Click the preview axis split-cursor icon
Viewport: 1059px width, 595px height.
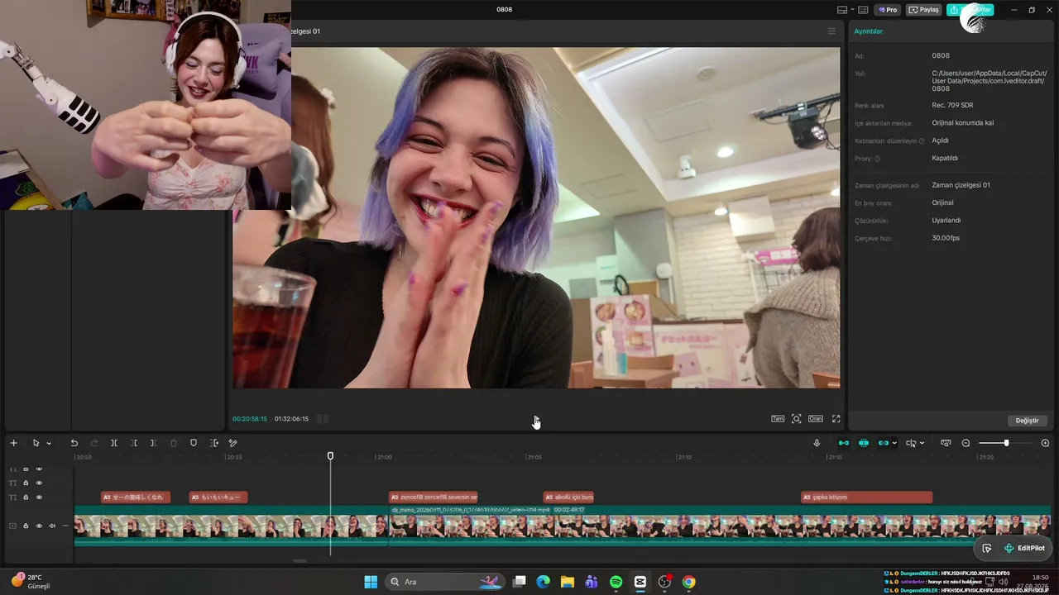(911, 443)
